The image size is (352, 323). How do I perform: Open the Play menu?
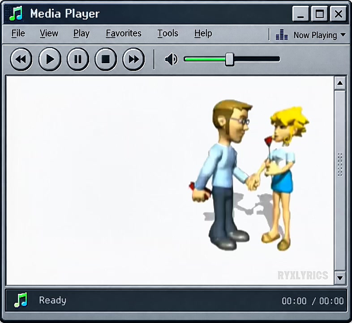point(81,34)
